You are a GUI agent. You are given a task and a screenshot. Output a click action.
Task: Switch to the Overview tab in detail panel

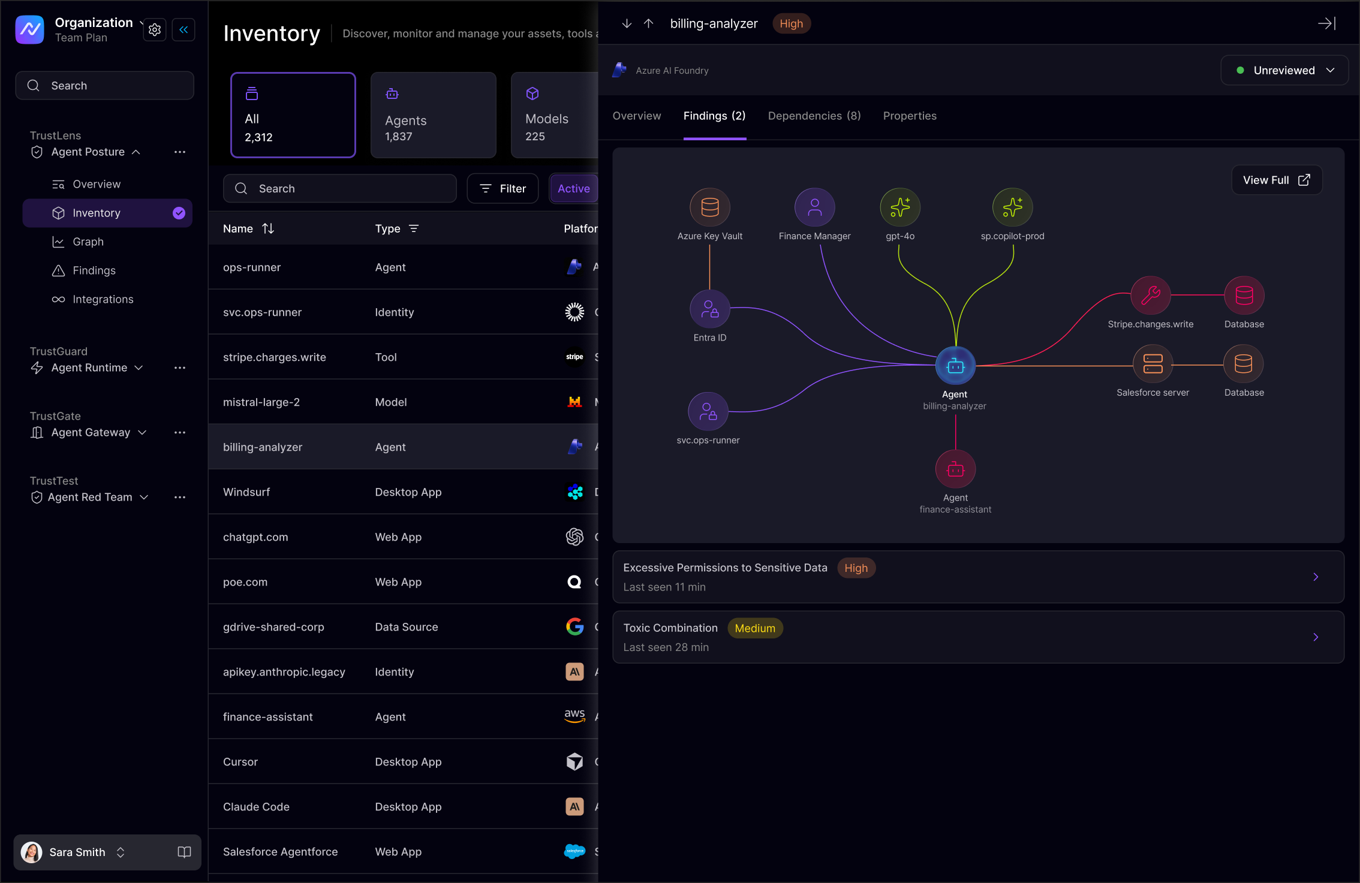pyautogui.click(x=636, y=116)
